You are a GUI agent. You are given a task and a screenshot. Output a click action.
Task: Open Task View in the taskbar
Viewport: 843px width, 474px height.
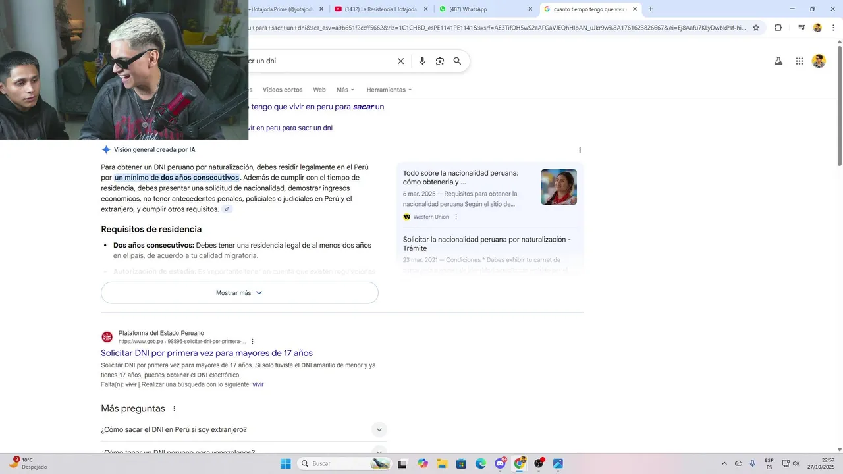pyautogui.click(x=402, y=463)
